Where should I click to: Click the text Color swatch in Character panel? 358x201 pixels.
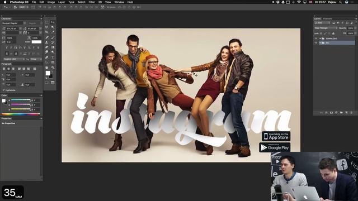[x=36, y=42]
